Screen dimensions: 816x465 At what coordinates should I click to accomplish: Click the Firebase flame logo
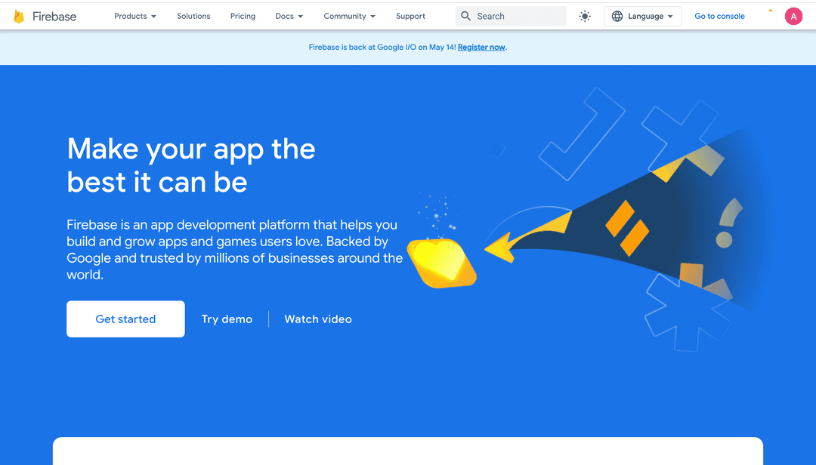pos(19,17)
